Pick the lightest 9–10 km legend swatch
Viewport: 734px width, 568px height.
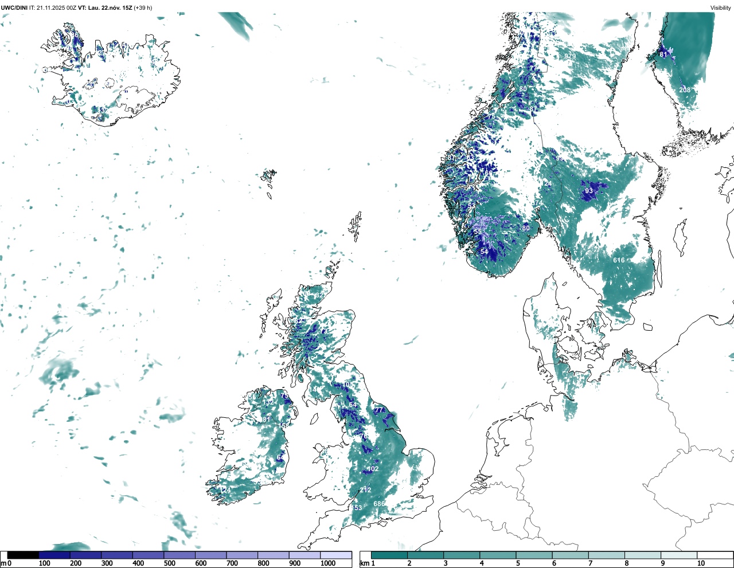678,555
